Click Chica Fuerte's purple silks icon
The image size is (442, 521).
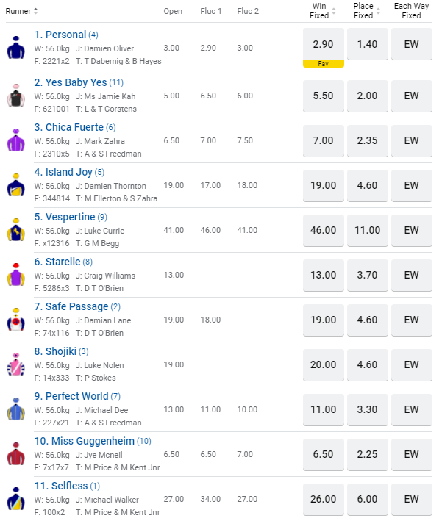15,140
